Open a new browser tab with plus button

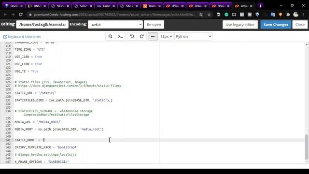point(260,6)
